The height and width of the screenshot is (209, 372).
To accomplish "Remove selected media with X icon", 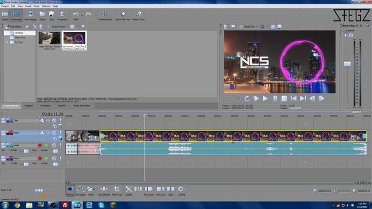I will [x=35, y=27].
